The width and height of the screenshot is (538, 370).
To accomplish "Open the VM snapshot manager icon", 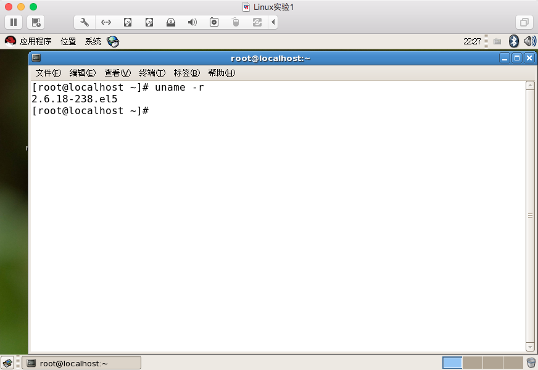I will [36, 22].
